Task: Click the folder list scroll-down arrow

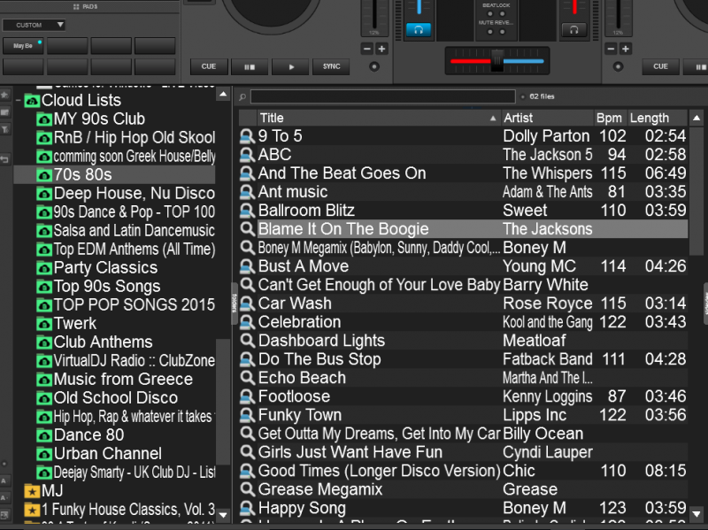Action: (x=223, y=514)
